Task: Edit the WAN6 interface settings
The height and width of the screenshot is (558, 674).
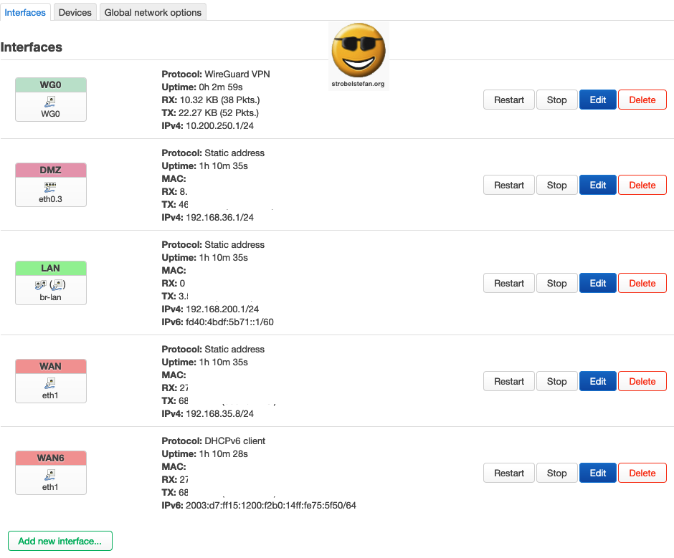Action: [x=597, y=473]
